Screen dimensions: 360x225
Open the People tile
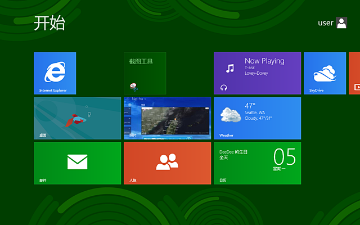(x=168, y=163)
